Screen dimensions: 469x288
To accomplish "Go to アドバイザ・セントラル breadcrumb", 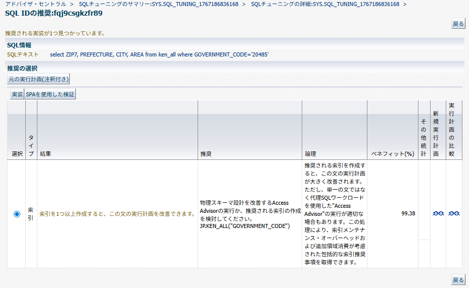I will (35, 4).
